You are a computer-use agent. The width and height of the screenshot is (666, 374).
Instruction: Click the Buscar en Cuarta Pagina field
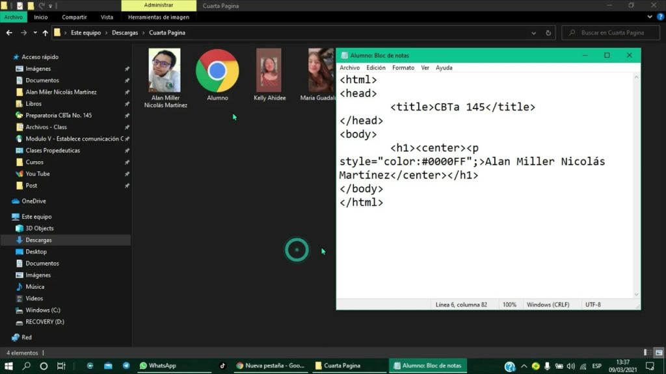(611, 32)
